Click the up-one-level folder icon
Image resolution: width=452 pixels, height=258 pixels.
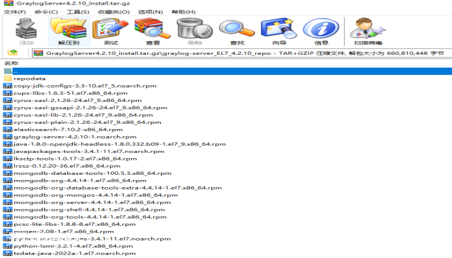pyautogui.click(x=12, y=53)
